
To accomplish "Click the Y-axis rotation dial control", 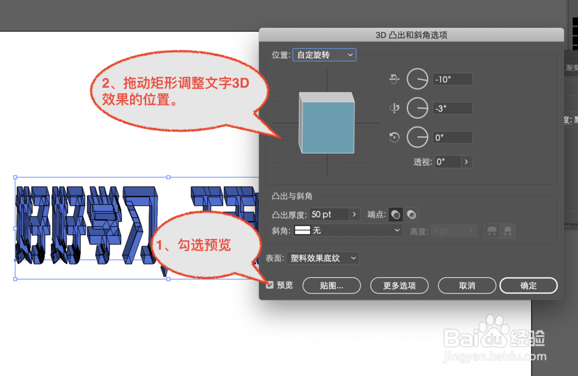I will 417,108.
